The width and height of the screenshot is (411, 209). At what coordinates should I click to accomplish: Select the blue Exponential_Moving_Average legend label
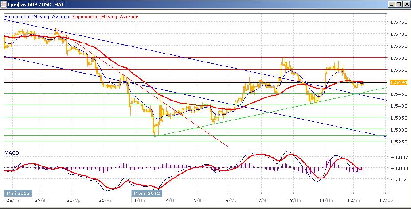[x=37, y=16]
